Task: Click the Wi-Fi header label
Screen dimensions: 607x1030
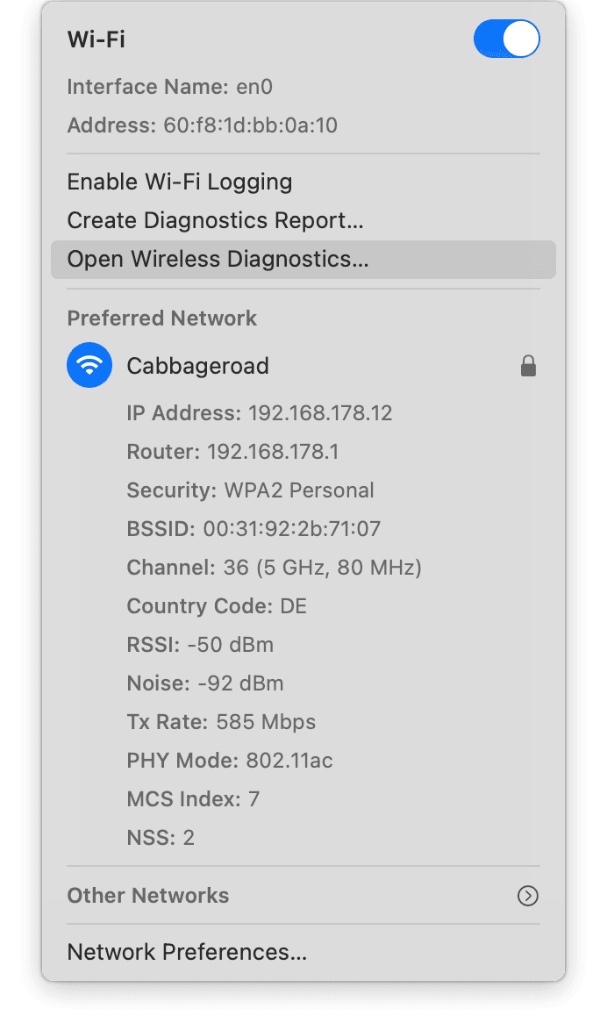Action: pos(90,39)
